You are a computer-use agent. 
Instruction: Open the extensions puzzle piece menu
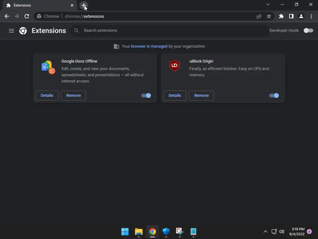coord(281,16)
